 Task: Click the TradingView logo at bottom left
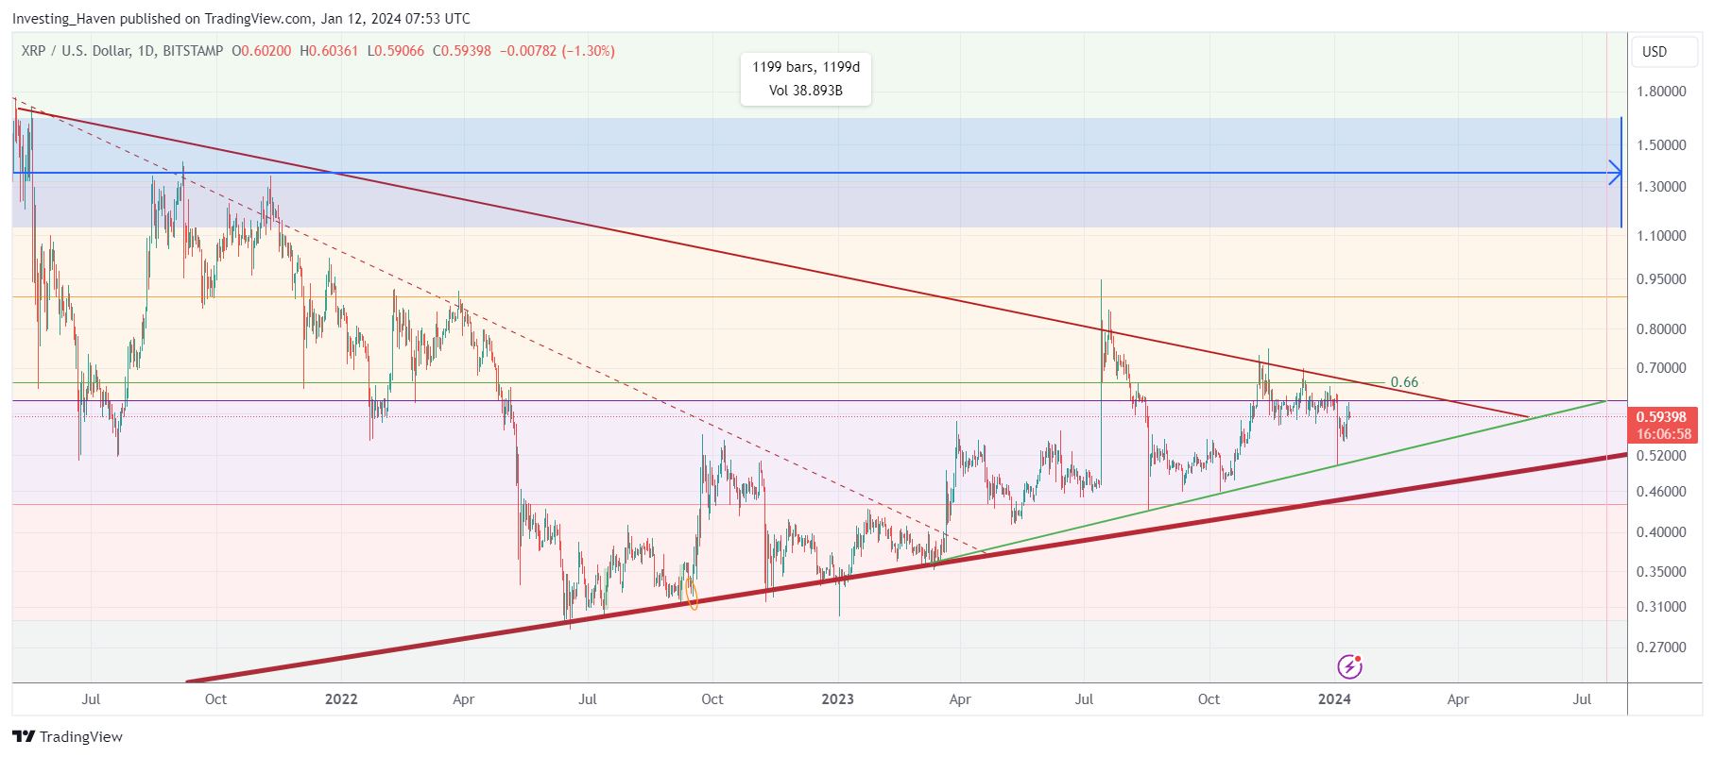coord(67,736)
